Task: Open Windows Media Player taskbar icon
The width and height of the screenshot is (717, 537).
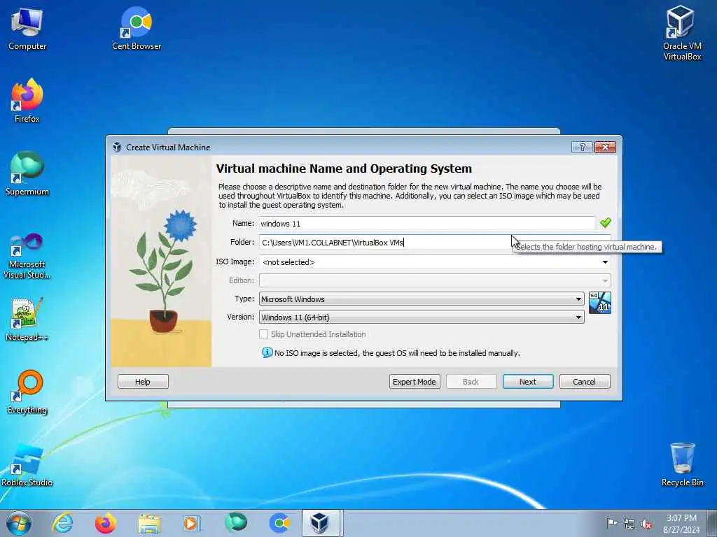Action: [x=191, y=523]
